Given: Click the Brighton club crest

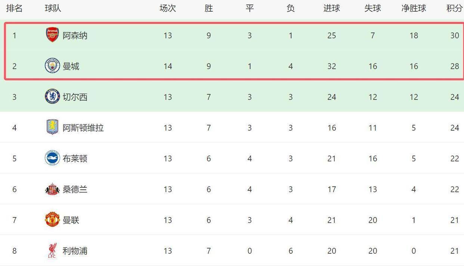Looking at the screenshot, I should click(x=52, y=158).
